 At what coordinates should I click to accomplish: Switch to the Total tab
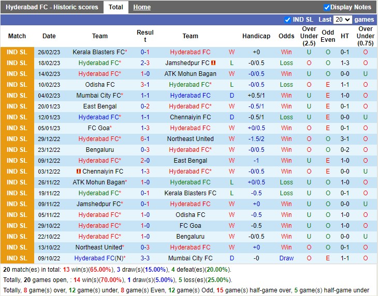116,7
